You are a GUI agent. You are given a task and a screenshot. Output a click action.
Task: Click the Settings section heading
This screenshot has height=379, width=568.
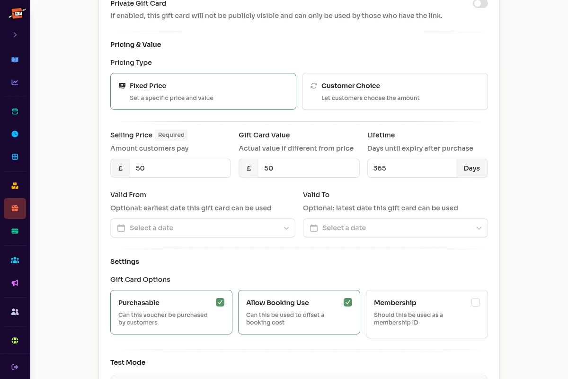tap(124, 262)
